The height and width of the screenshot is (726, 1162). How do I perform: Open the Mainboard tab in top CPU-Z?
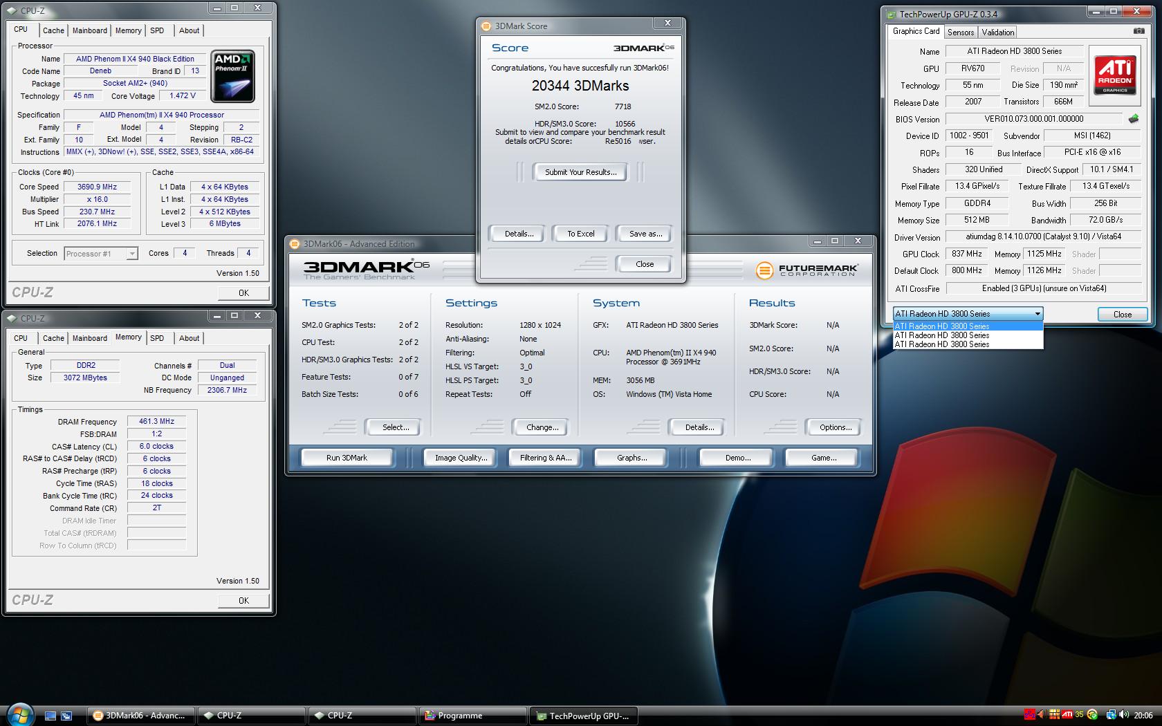coord(90,30)
